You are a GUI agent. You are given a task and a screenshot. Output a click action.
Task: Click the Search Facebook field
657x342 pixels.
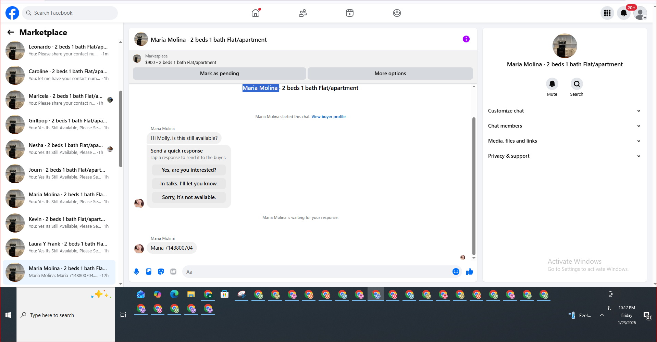(70, 13)
